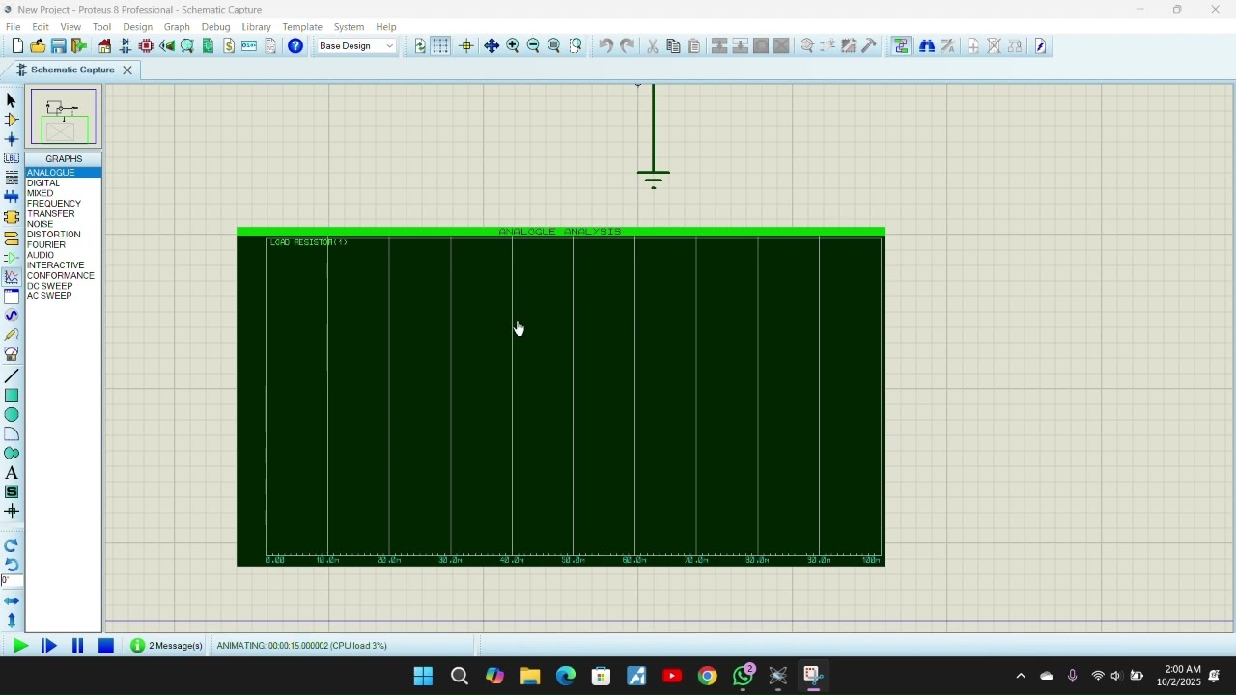
Task: Click the Redraw display refresh icon
Action: coord(420,46)
